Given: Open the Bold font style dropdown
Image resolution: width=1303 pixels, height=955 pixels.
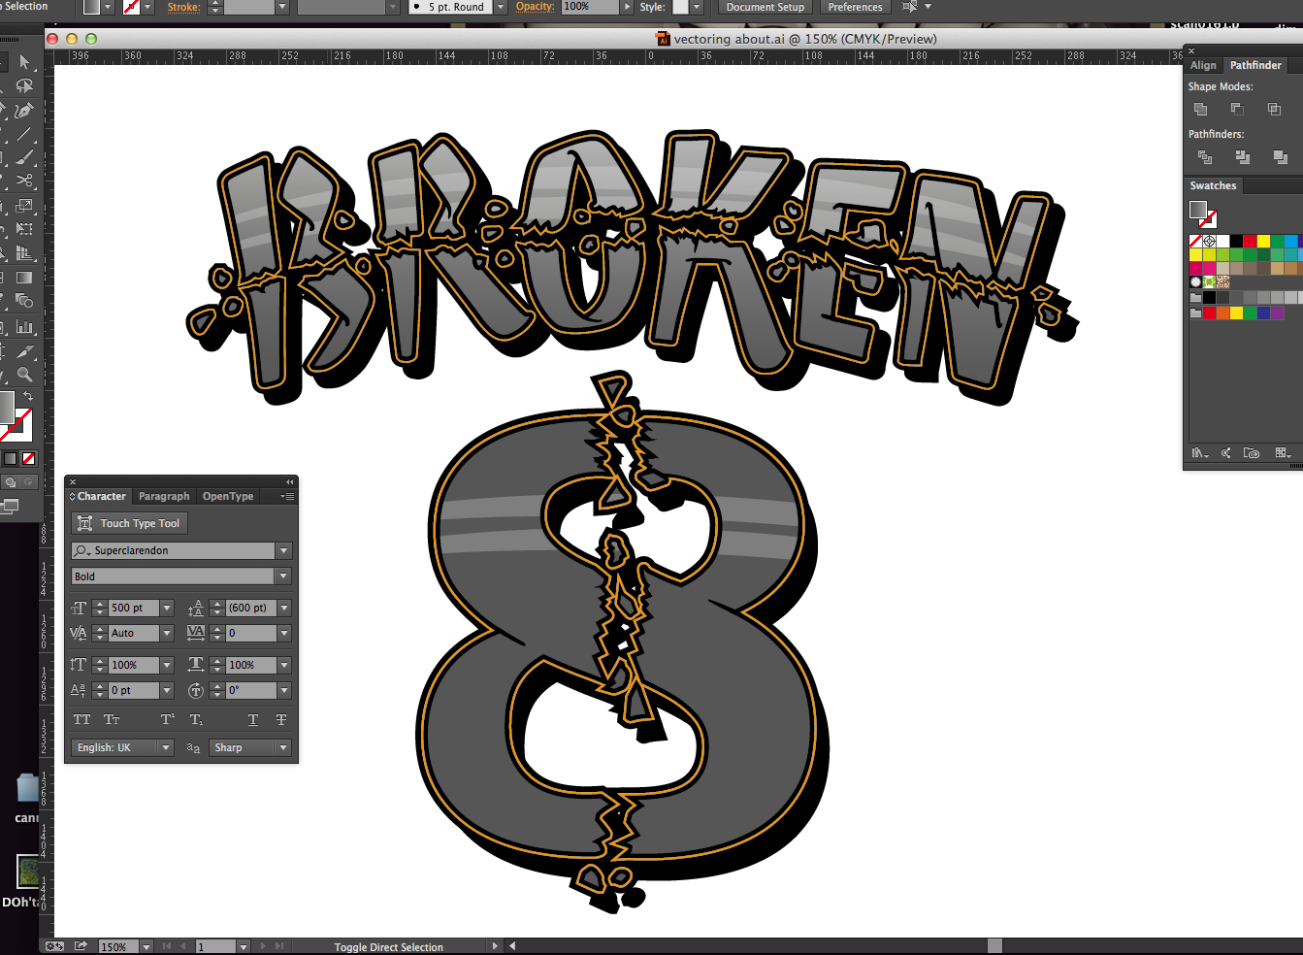Looking at the screenshot, I should [x=283, y=576].
